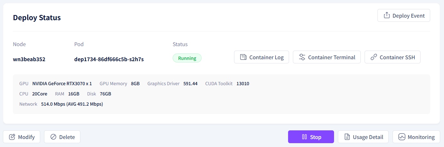Open Container SSH connection
This screenshot has height=147, width=444.
(392, 57)
